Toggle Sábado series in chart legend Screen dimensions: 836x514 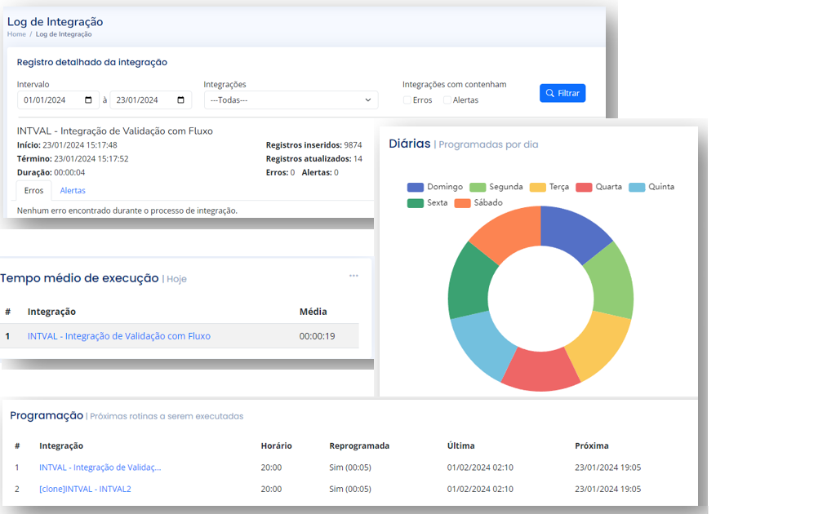pyautogui.click(x=478, y=202)
